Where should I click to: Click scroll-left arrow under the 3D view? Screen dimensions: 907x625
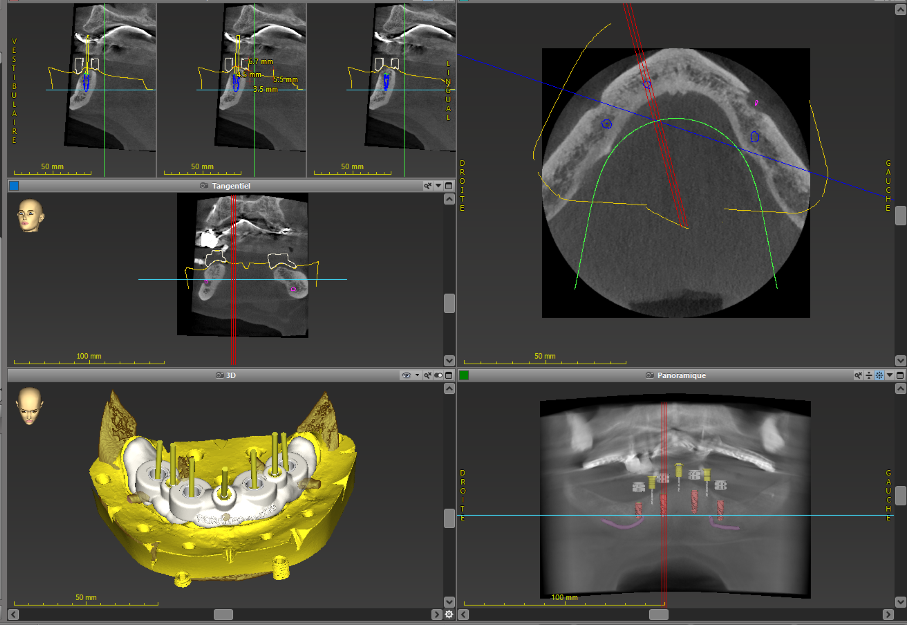coord(14,614)
